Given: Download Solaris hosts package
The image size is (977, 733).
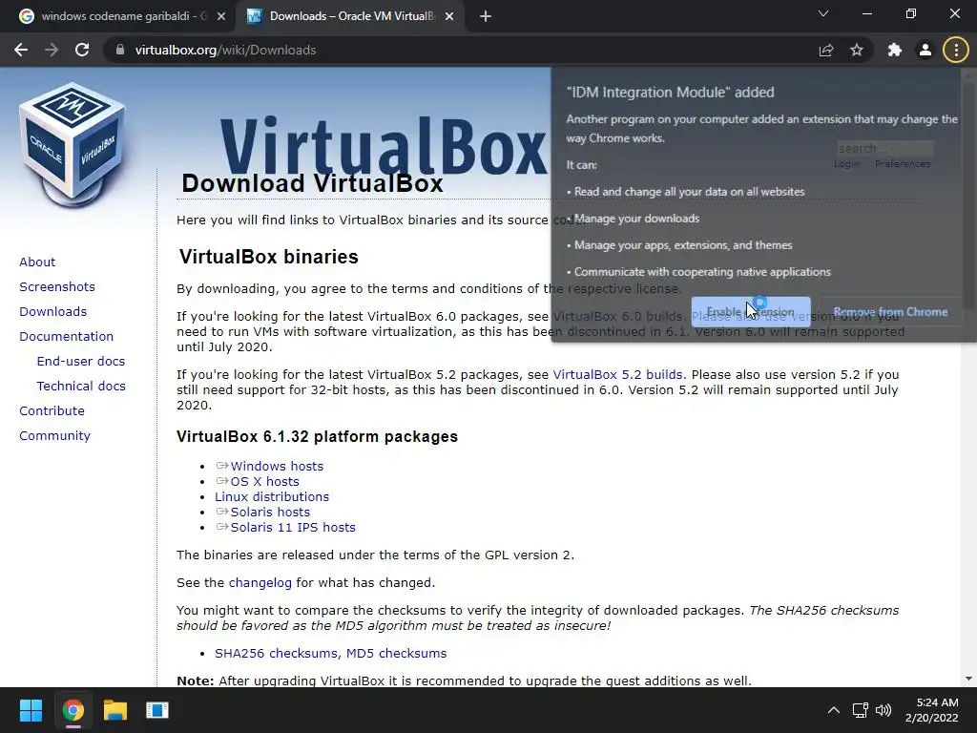Looking at the screenshot, I should 270,512.
